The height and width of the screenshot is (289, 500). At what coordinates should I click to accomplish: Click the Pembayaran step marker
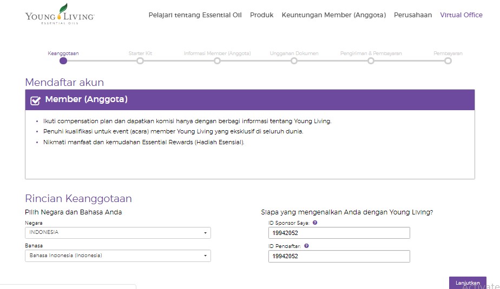point(448,61)
